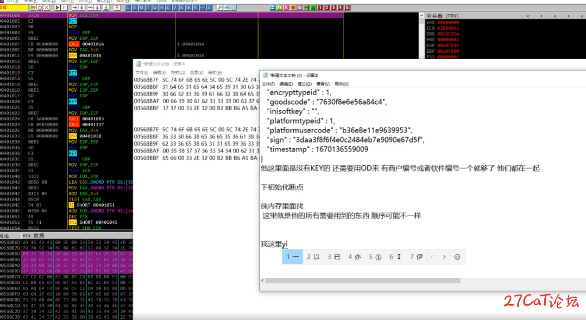This screenshot has width=586, height=320.
Task: Go to address toolbar icon
Action: point(117,7)
